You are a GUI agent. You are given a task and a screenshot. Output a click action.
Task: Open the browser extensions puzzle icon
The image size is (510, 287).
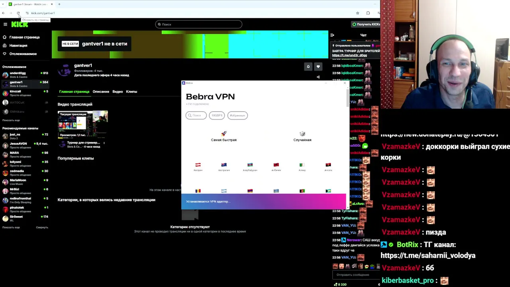click(x=368, y=13)
